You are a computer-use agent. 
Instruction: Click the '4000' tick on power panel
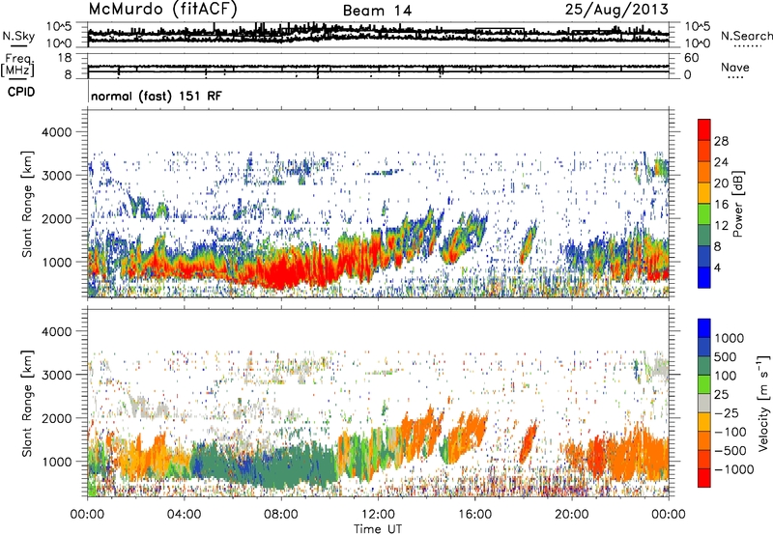click(x=57, y=132)
